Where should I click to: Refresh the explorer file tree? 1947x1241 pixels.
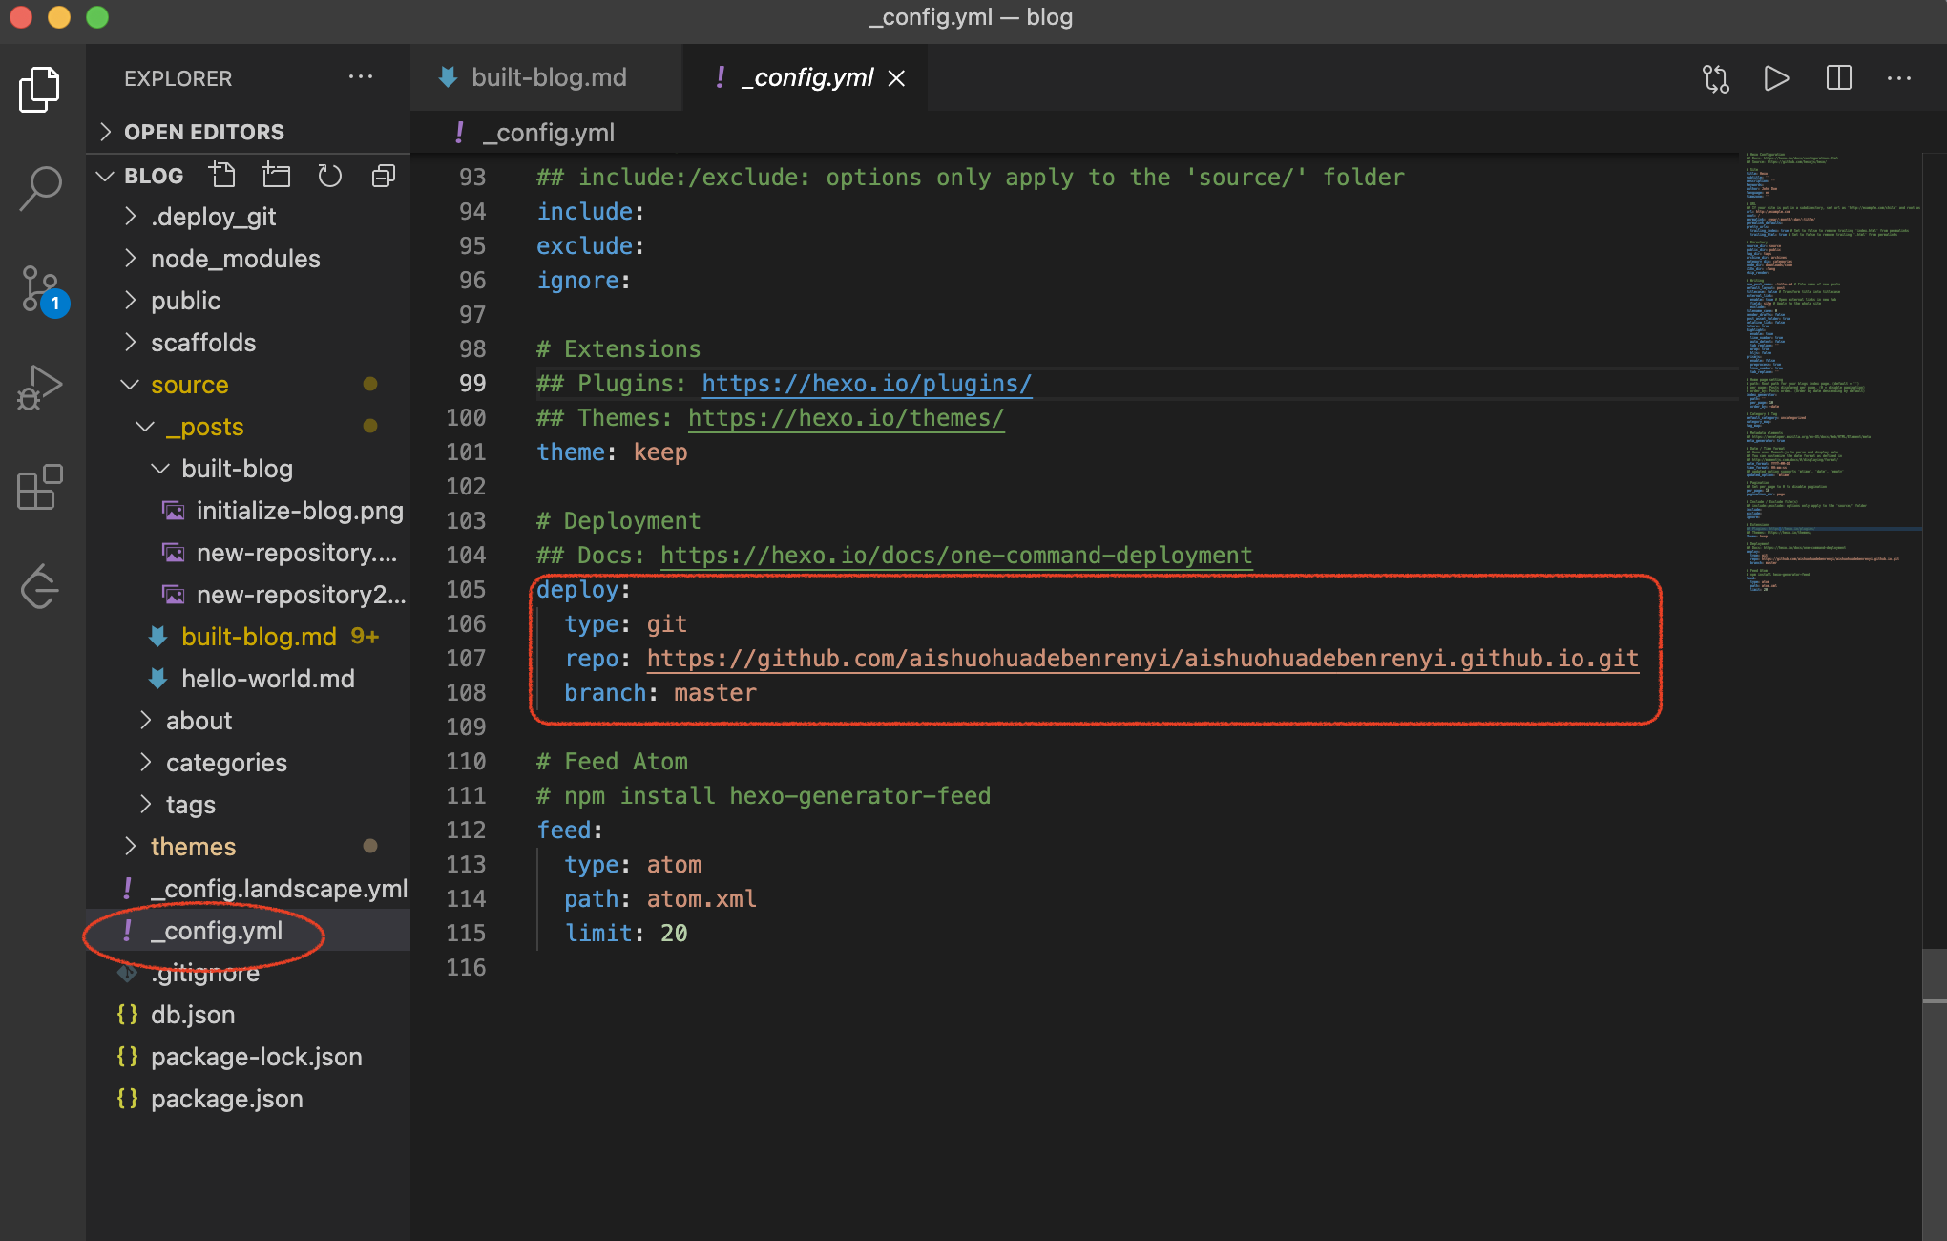[x=329, y=176]
